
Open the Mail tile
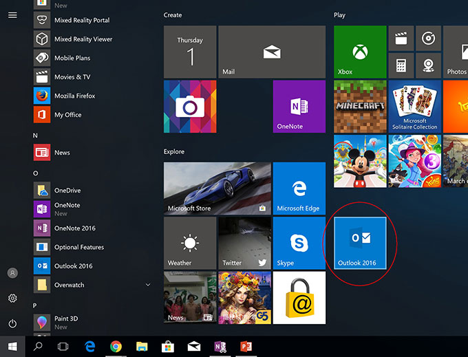[x=272, y=52]
